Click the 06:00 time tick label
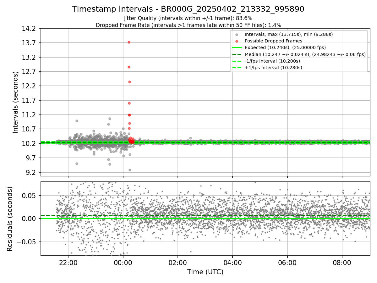Screen dimensions: 377x283 (x=287, y=262)
